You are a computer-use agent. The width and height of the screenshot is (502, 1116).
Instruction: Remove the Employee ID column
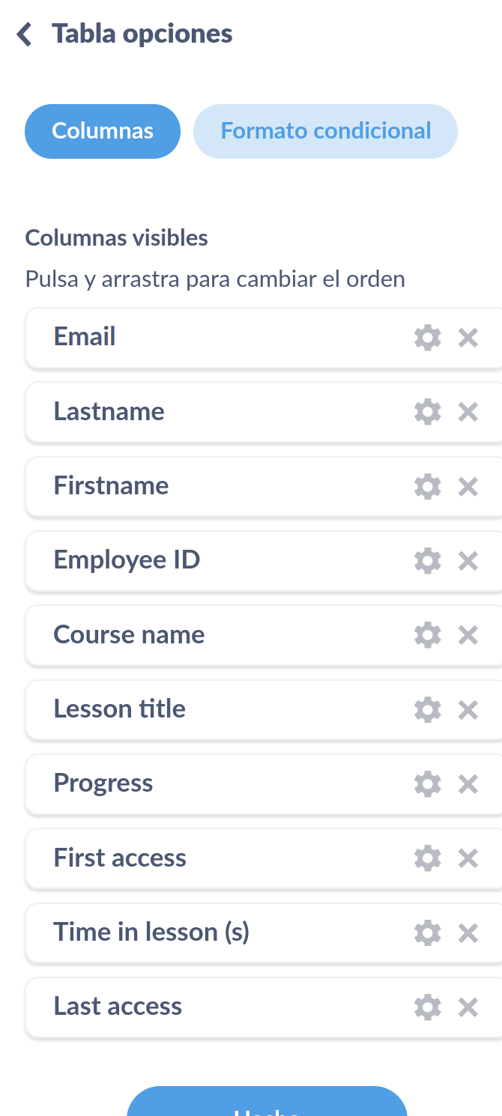click(x=468, y=560)
